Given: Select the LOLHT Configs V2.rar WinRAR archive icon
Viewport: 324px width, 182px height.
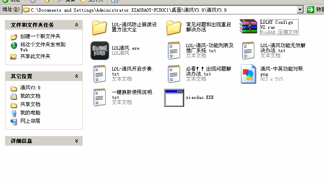Looking at the screenshot, I should click(x=248, y=26).
